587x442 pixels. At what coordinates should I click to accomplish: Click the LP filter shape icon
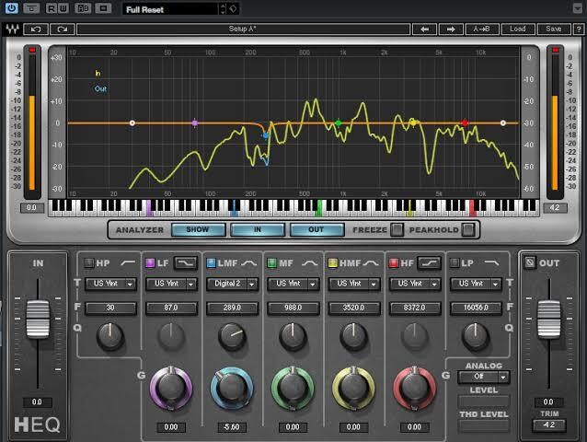492,263
